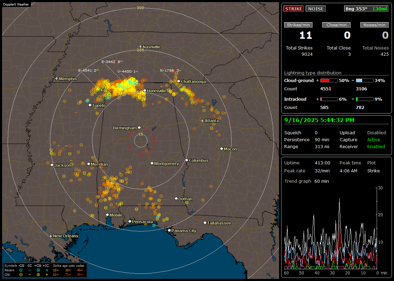Click the Montgomery city marker
Image resolution: width=394 pixels, height=281 pixels.
(152, 163)
